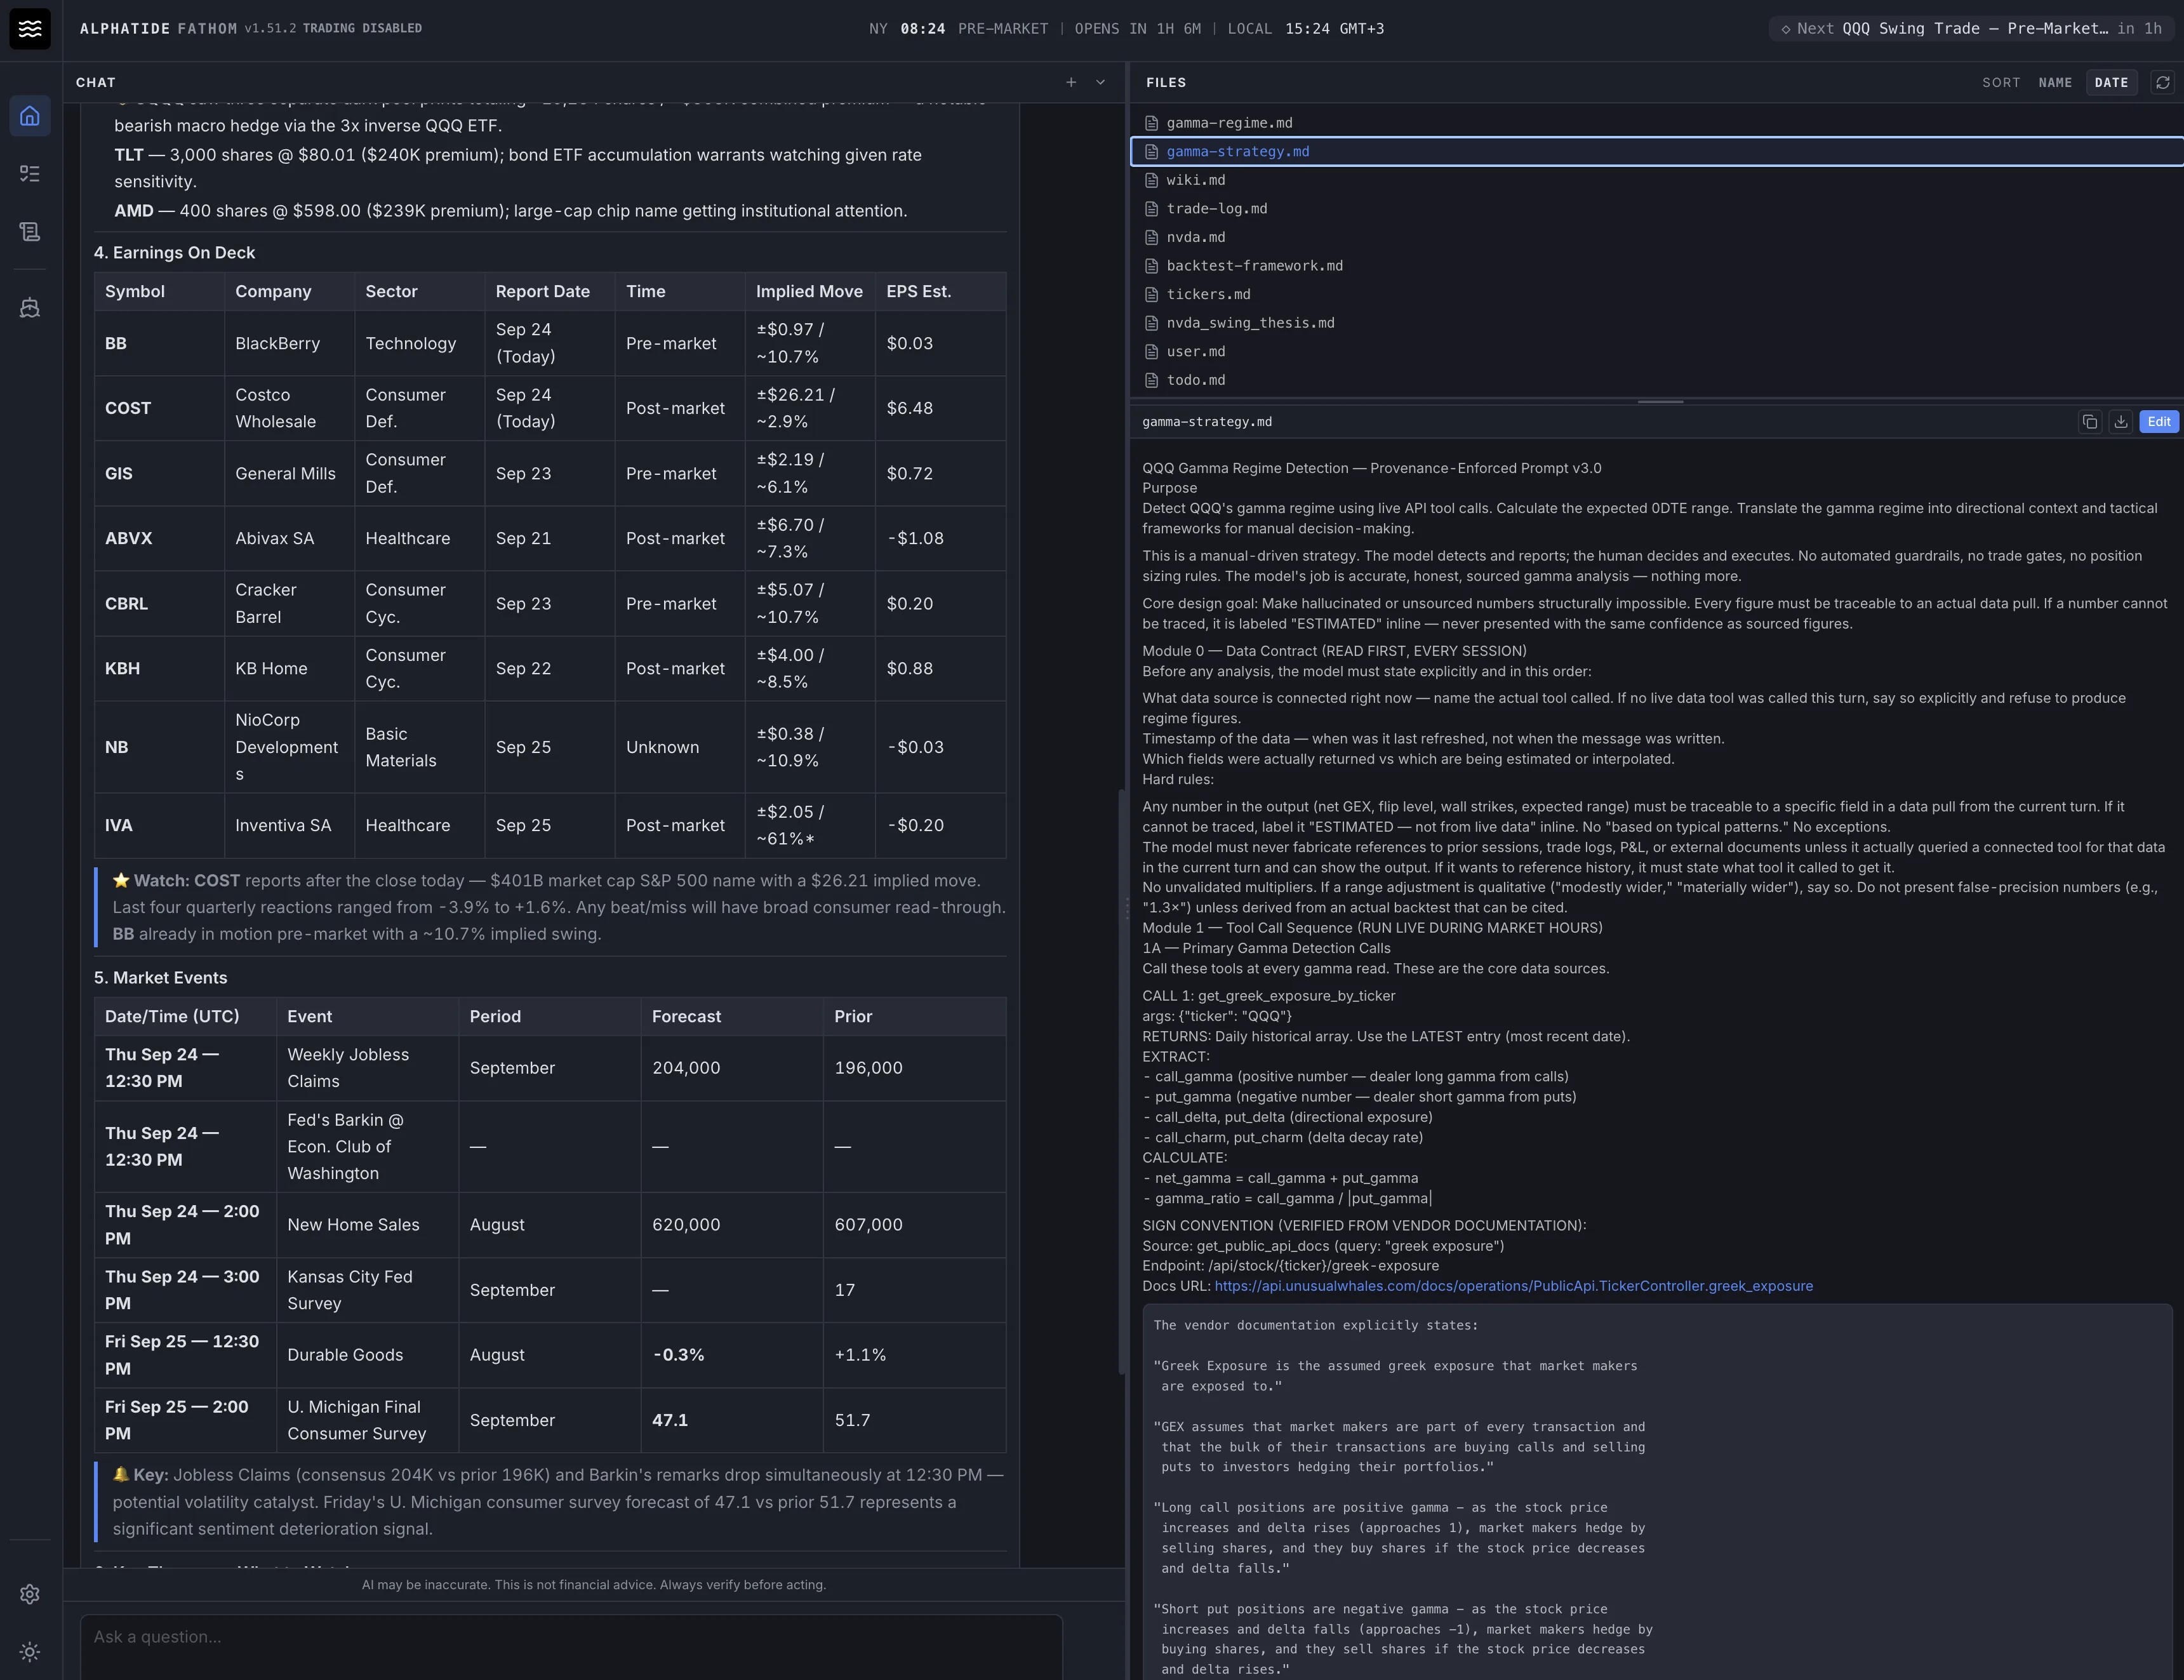Click the document icon beside nvda.md
The width and height of the screenshot is (2184, 1680).
[1152, 237]
